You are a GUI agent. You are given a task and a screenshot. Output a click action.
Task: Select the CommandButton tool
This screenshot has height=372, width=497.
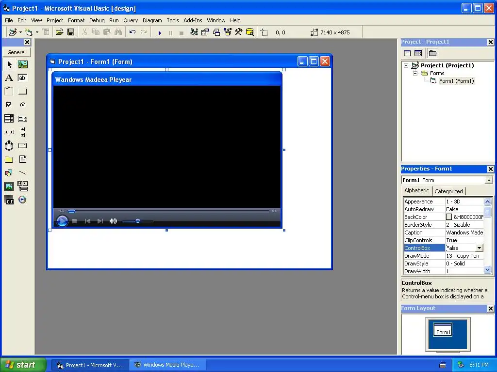pyautogui.click(x=22, y=92)
